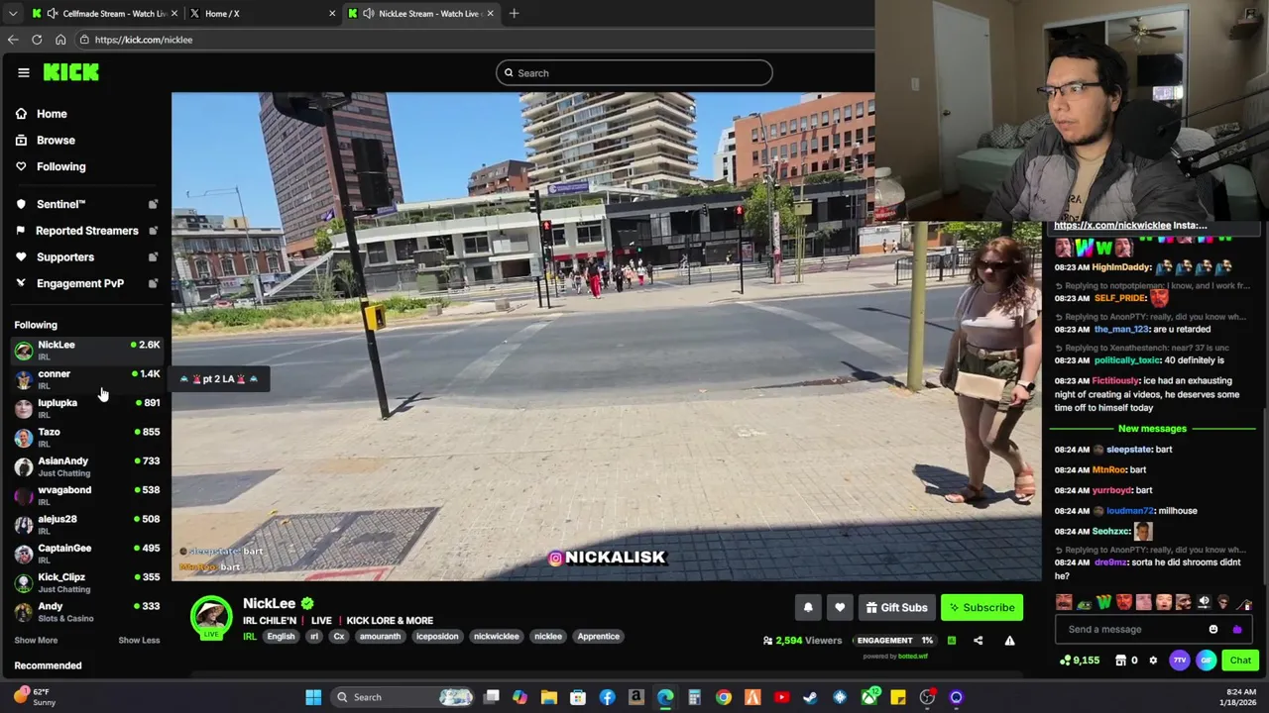
Task: Open Following in sidebar
Action: point(60,167)
